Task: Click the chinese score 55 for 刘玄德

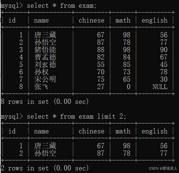Action: click(101, 65)
